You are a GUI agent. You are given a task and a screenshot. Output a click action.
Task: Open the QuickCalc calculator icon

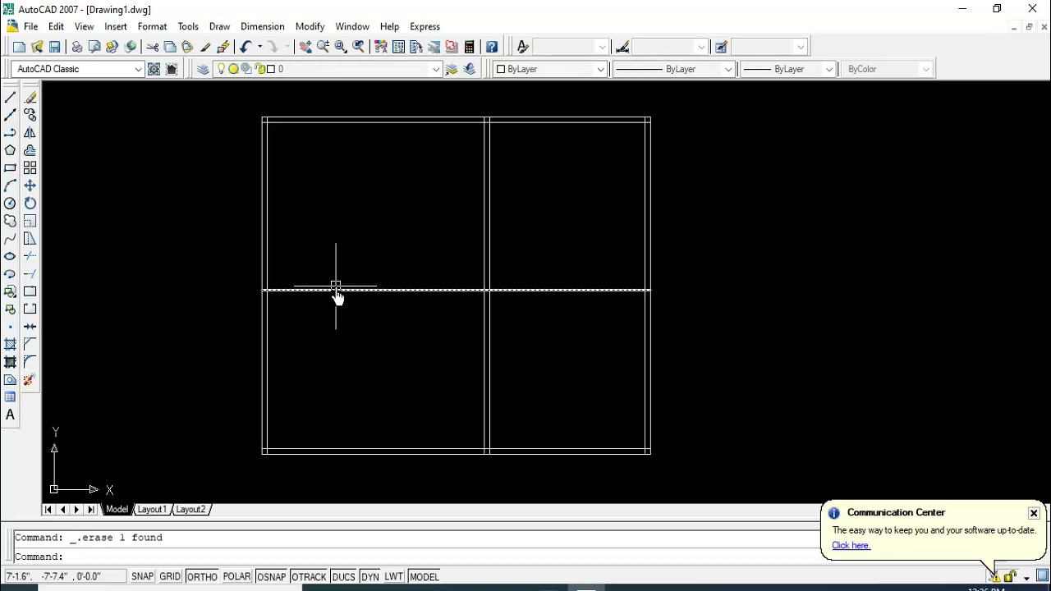click(x=470, y=47)
